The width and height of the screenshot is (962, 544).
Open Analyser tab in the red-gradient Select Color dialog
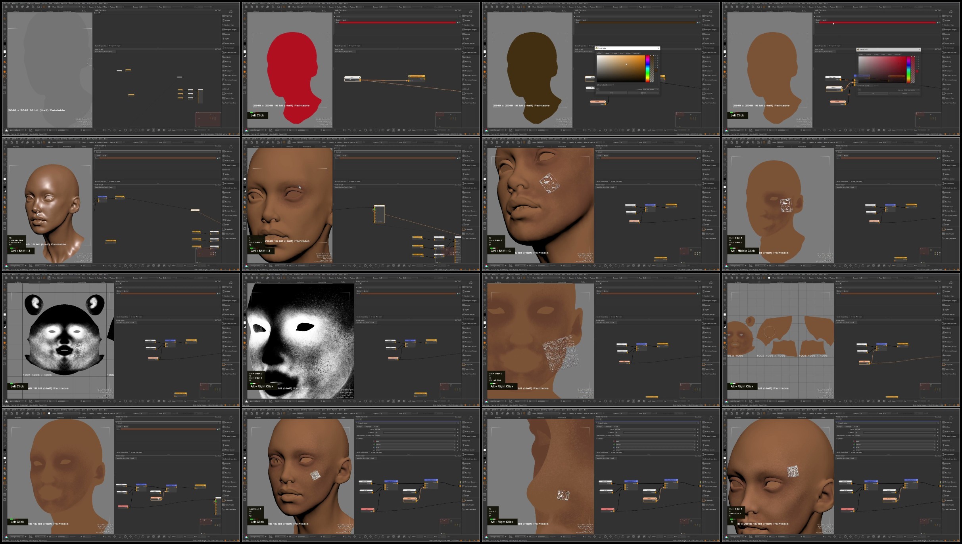click(x=897, y=55)
